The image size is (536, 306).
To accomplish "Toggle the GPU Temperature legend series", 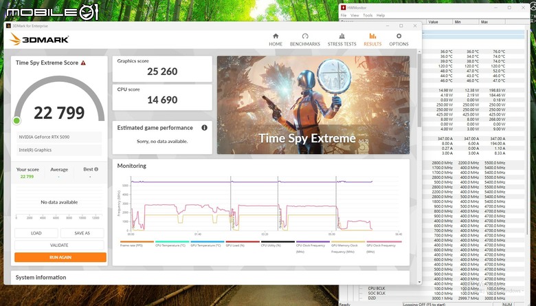I will (x=205, y=245).
